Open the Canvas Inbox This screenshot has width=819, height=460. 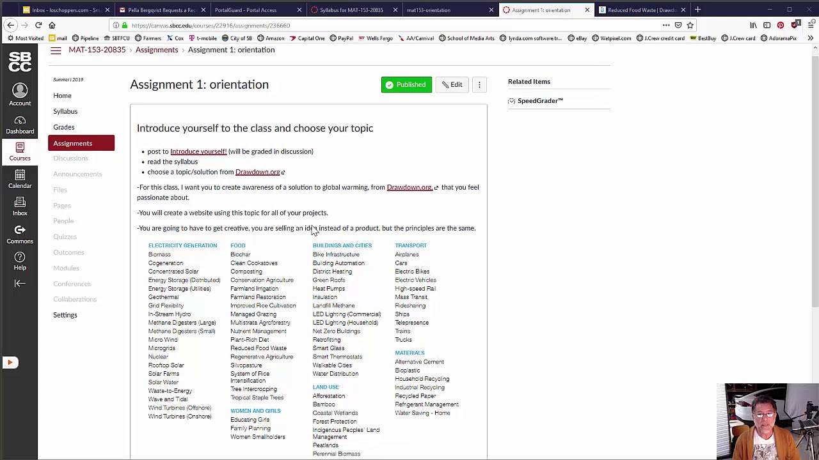click(x=20, y=206)
